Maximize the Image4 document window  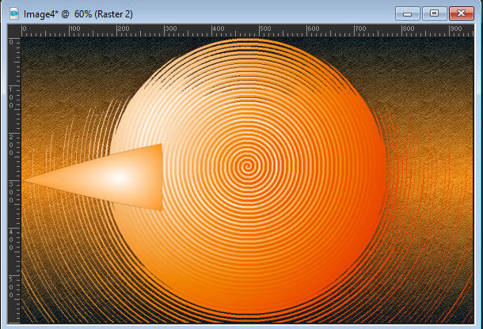click(434, 13)
